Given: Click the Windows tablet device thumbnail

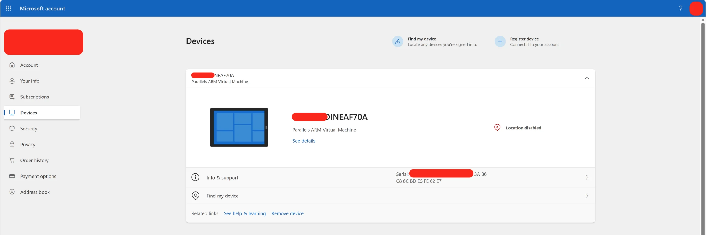Looking at the screenshot, I should point(239,127).
